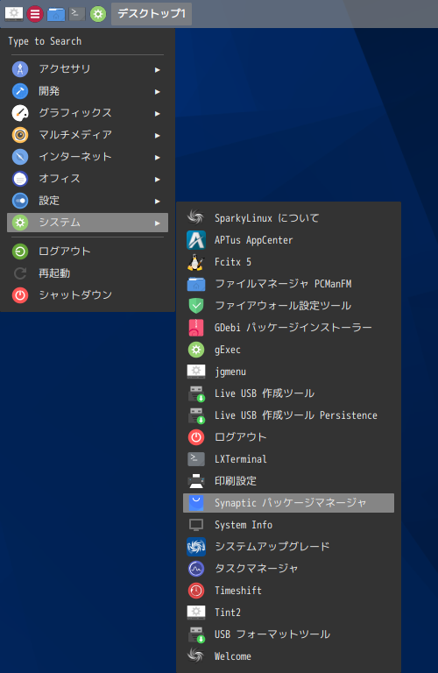Click the red menu icon in taskbar
The width and height of the screenshot is (438, 673).
coord(35,14)
